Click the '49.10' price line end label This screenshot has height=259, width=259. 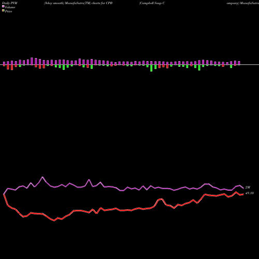coord(250,193)
